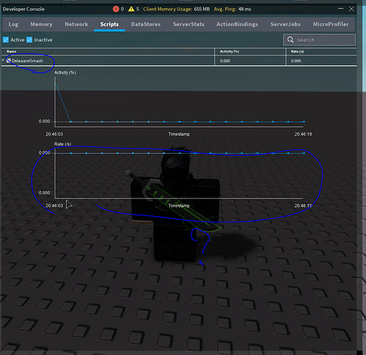The image size is (366, 355).
Task: Switch to the Memory tab
Action: point(41,24)
